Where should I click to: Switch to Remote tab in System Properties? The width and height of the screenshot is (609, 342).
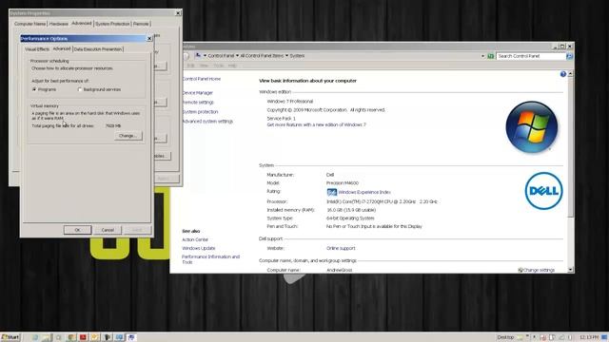(141, 24)
